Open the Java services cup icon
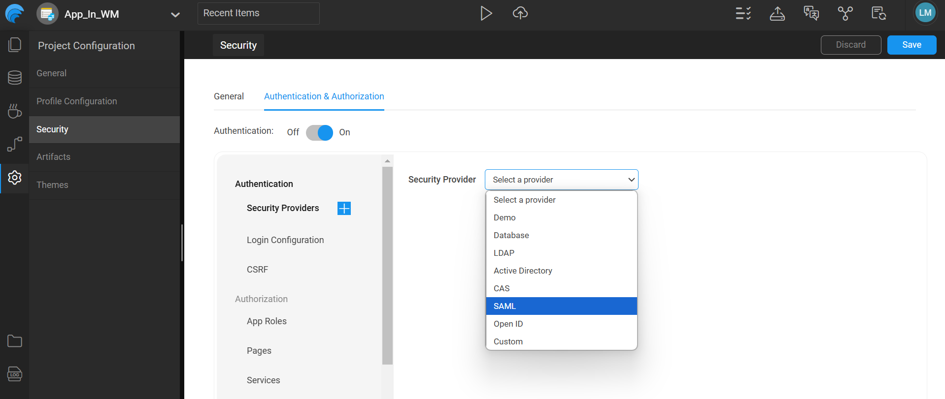 tap(15, 111)
